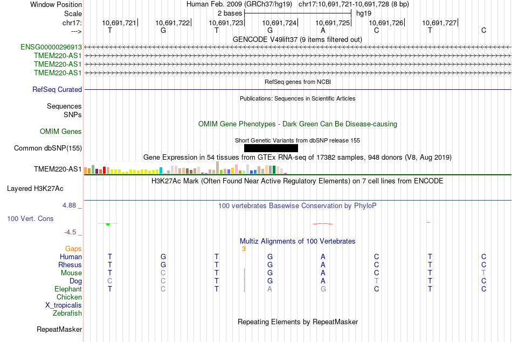
Task: Click the OMIM Genes track label
Action: point(61,131)
